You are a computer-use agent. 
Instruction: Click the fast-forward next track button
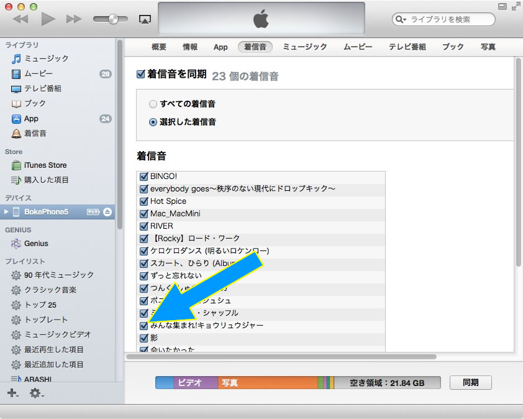click(74, 19)
